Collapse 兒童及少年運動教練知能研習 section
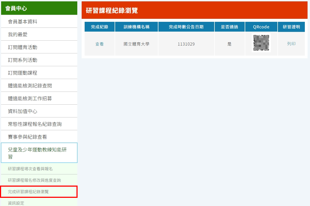This screenshot has height=206, width=310. (x=39, y=153)
